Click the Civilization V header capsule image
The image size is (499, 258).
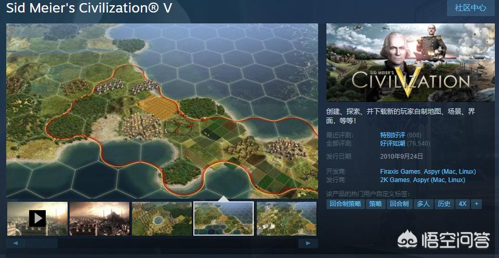click(411, 62)
